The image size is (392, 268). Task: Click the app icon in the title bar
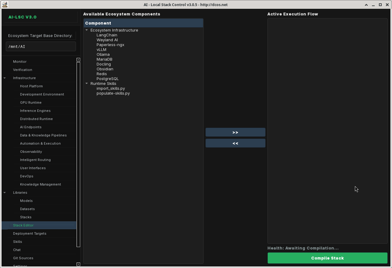click(5, 5)
